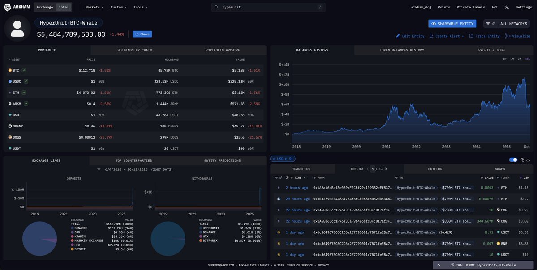Click the language translation icon

tap(507, 7)
